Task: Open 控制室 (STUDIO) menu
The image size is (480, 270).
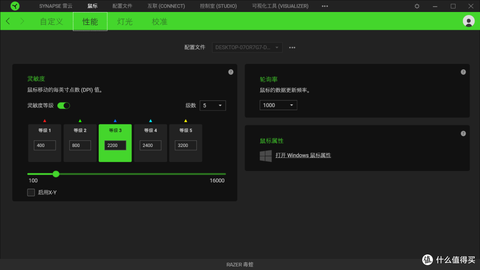Action: pyautogui.click(x=218, y=6)
